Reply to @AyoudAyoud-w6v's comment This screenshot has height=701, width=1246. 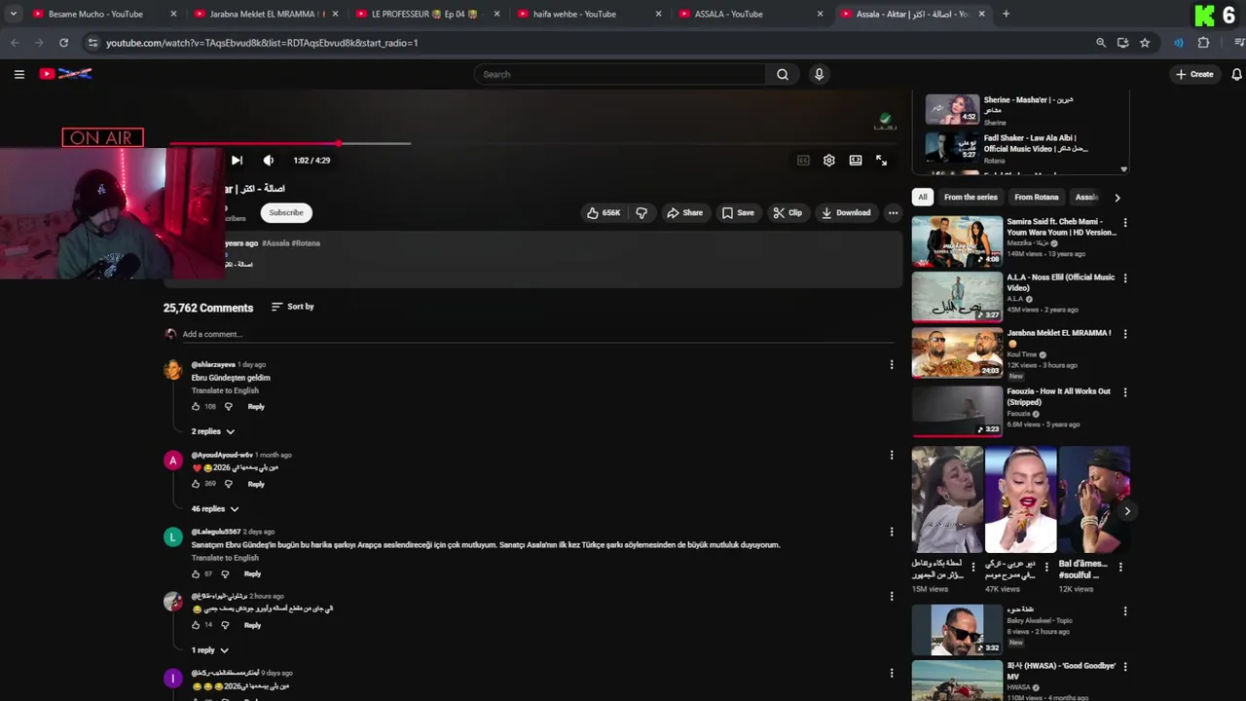point(256,484)
